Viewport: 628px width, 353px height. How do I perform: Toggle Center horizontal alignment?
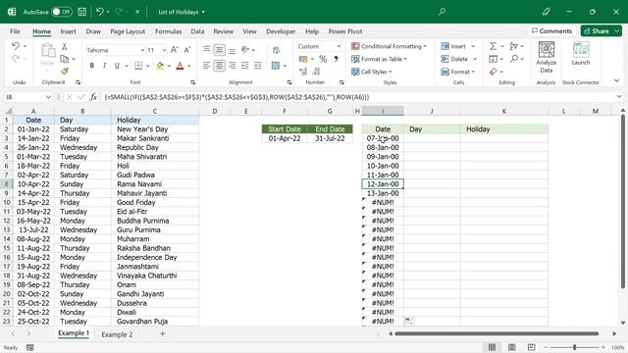click(219, 66)
